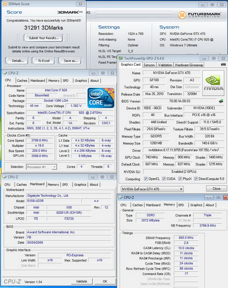228x288 pixels.
Task: Click the QPI Link 3599.8 MHz value
Action: [40, 156]
